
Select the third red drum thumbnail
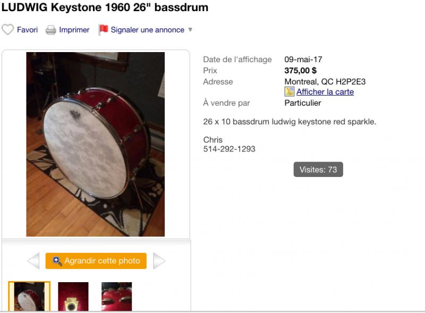[116, 297]
